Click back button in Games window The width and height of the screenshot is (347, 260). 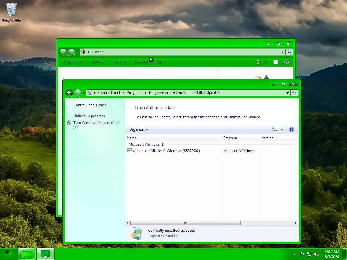63,52
